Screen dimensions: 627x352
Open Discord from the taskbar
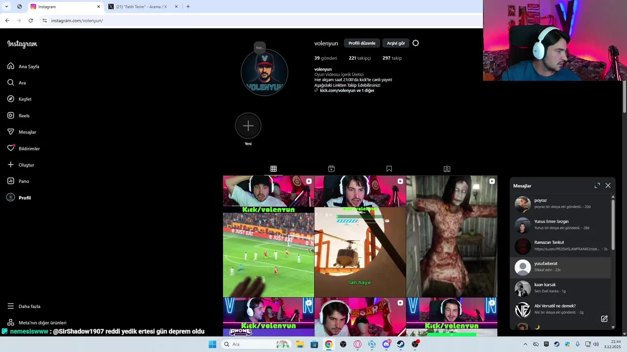pos(386,344)
